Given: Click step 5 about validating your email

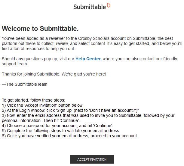Looking at the screenshot, I should click(61, 131).
